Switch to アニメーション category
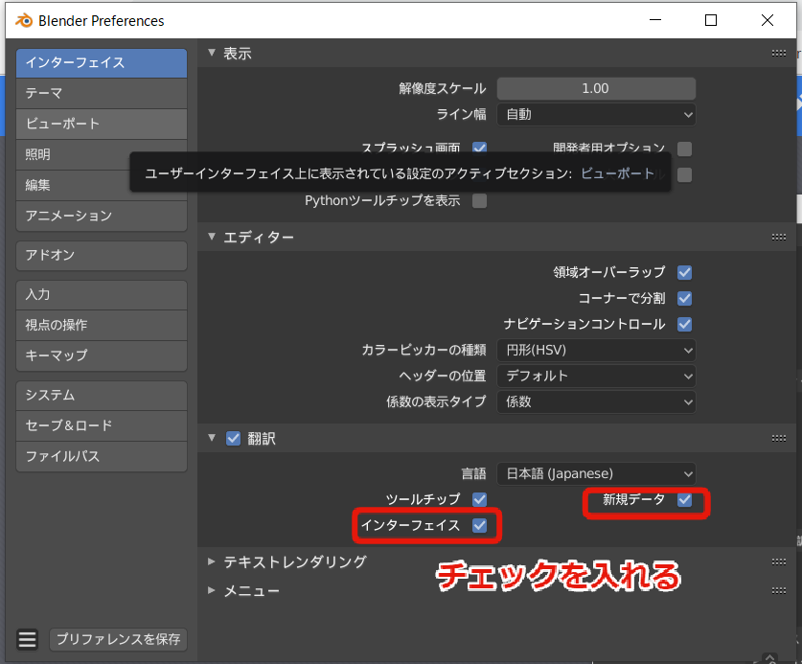 pos(102,216)
